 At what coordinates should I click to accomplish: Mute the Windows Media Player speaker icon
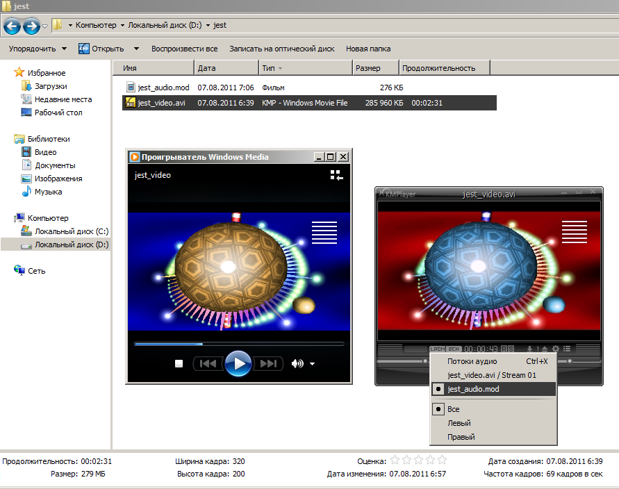[x=297, y=363]
